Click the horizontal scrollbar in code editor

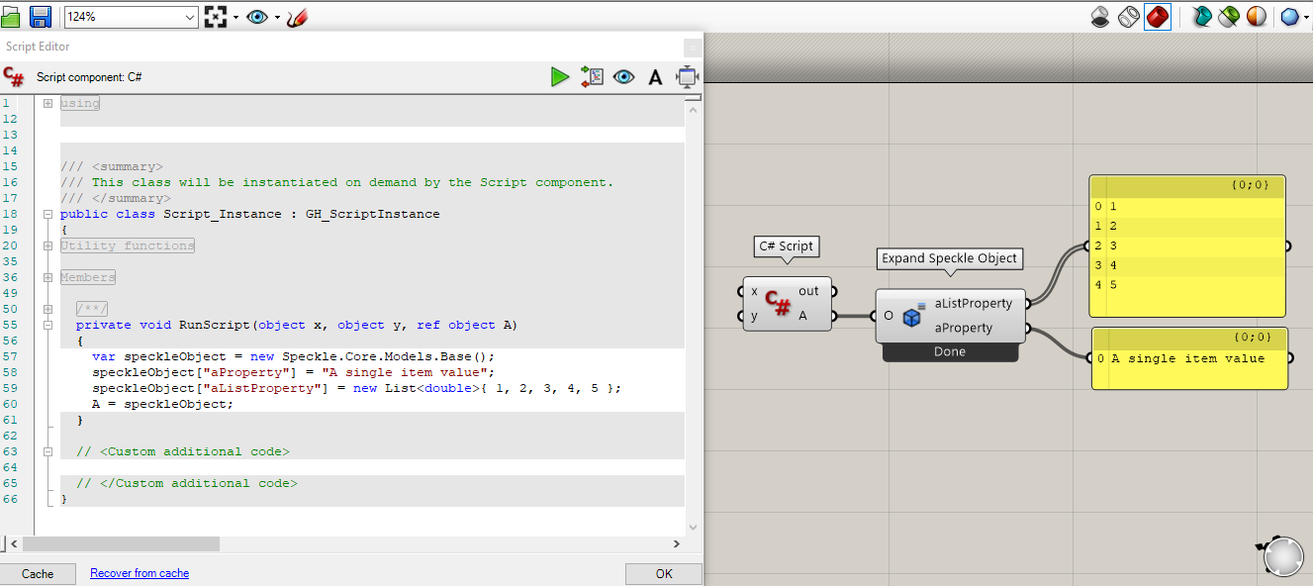pos(121,543)
